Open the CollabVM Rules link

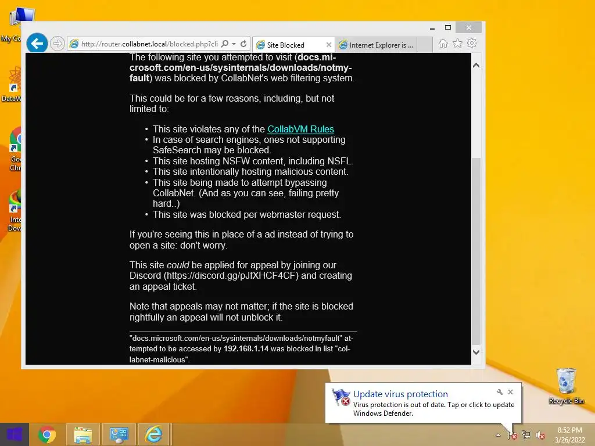[x=300, y=129]
